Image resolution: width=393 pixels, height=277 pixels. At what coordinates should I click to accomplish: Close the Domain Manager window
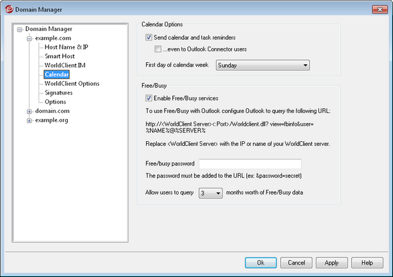(x=379, y=9)
